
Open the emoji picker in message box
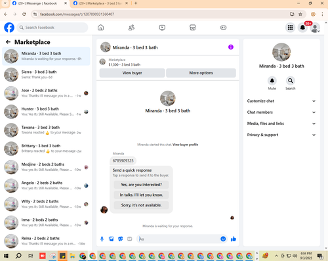coord(223,239)
